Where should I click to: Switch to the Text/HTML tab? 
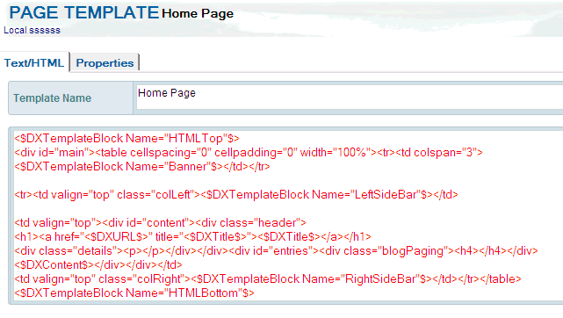coord(34,63)
